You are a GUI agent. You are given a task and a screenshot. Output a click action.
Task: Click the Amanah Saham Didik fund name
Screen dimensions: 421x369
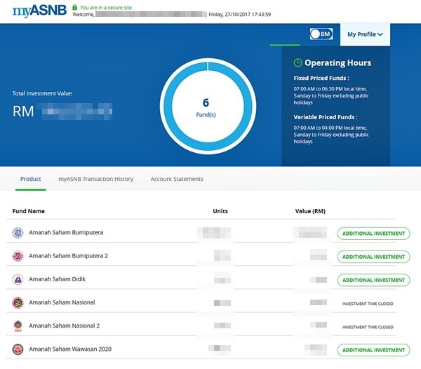coord(58,279)
